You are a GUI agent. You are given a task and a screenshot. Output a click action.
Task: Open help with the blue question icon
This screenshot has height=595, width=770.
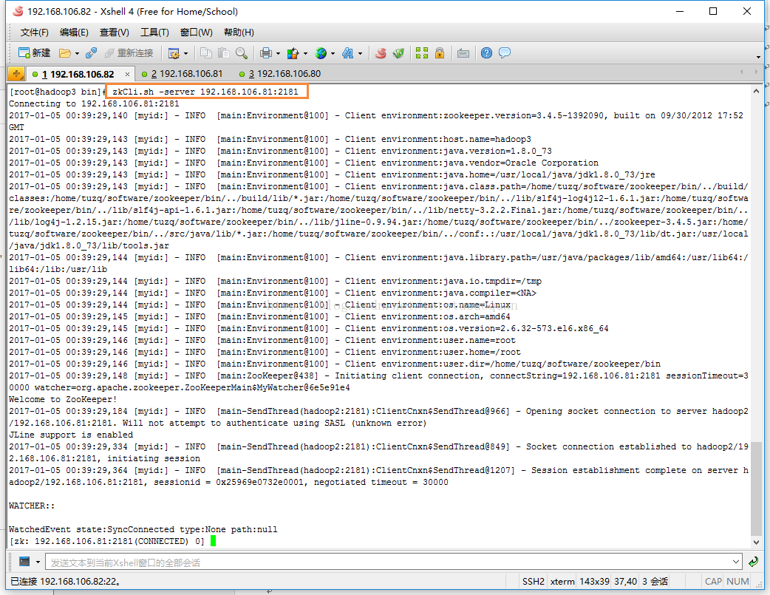[486, 53]
